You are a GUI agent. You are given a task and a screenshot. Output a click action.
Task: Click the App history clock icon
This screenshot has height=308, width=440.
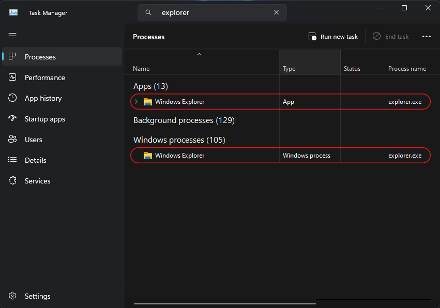coord(12,98)
